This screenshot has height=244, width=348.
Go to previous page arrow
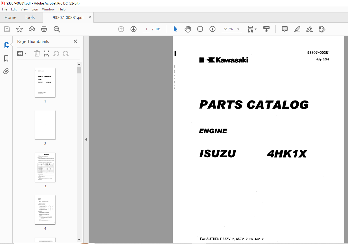121,29
